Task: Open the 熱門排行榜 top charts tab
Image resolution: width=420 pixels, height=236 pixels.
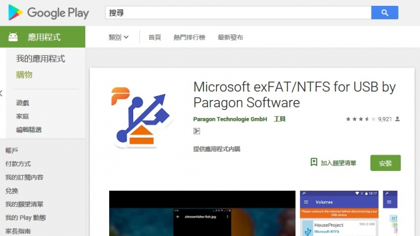Action: (x=190, y=37)
